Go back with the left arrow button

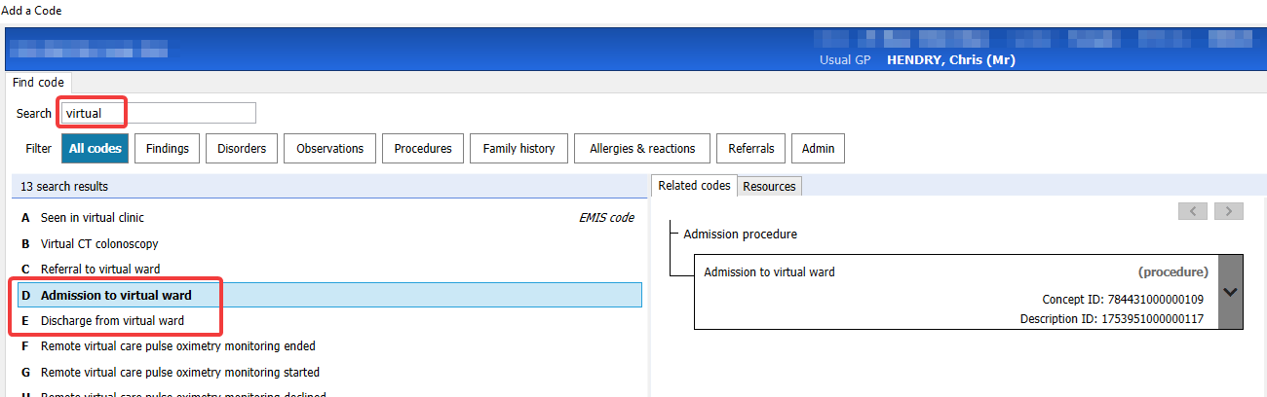1194,211
